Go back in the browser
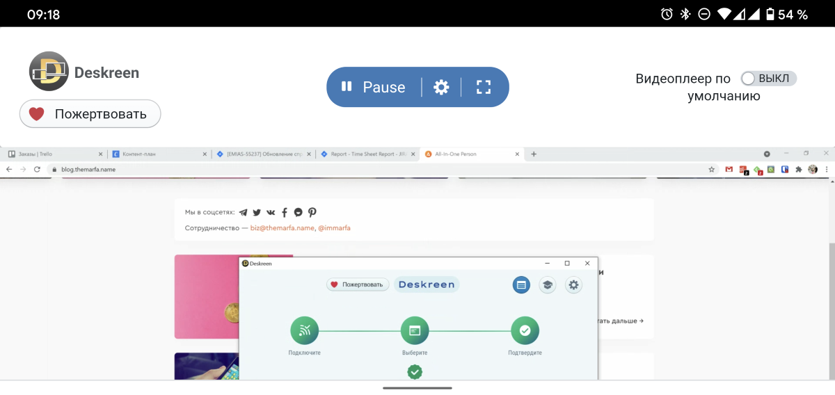 coord(9,169)
